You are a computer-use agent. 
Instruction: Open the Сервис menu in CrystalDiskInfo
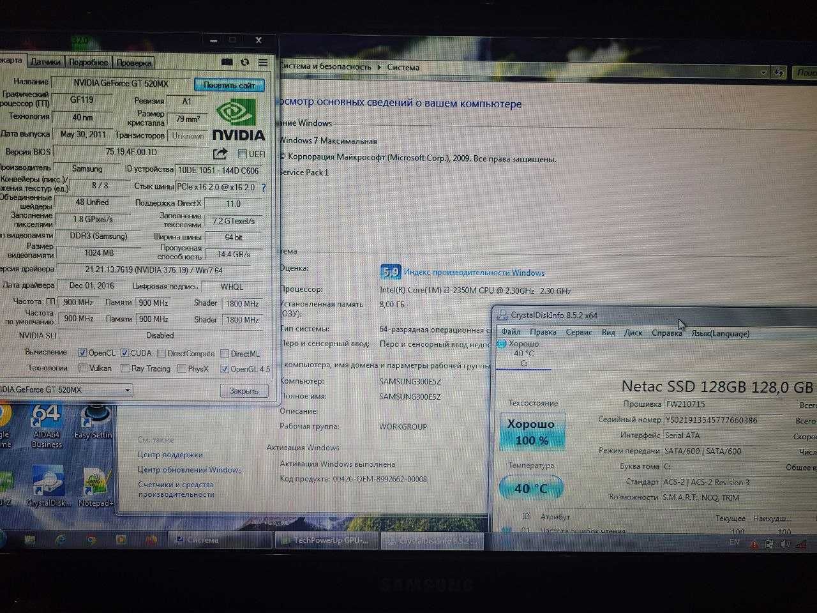click(579, 332)
